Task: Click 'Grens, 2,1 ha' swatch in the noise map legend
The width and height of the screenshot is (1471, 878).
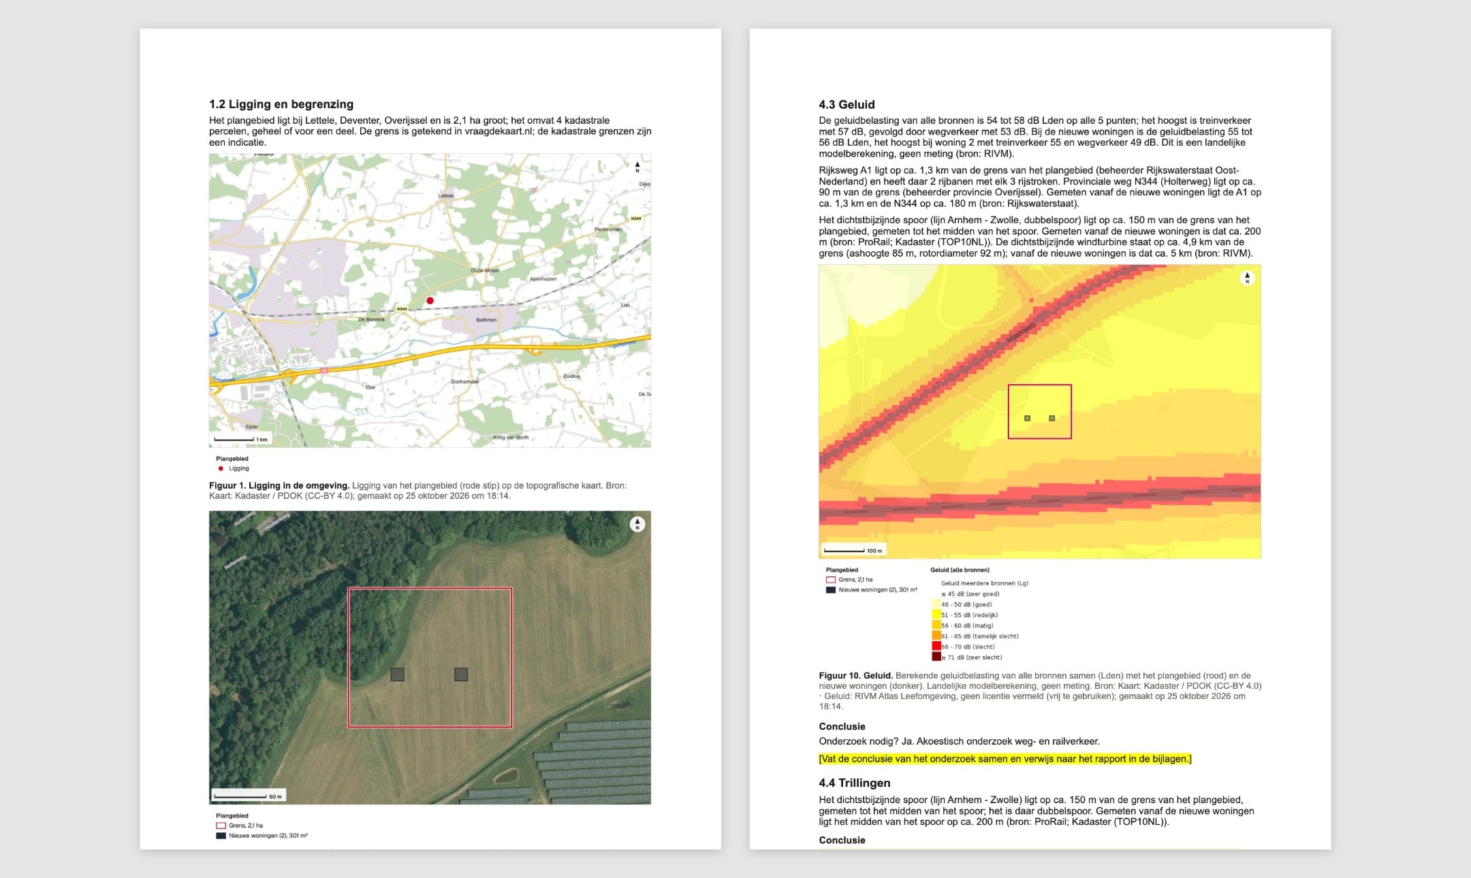Action: [831, 580]
